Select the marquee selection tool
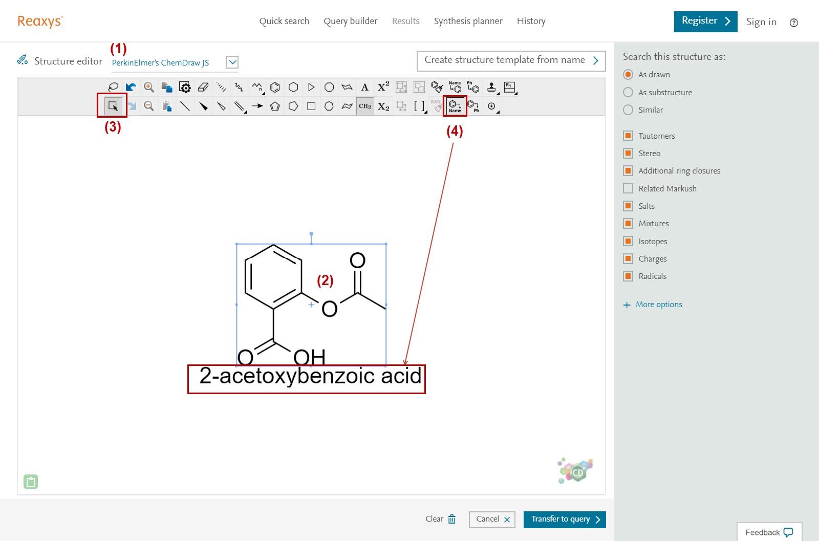This screenshot has width=819, height=541. coord(112,106)
